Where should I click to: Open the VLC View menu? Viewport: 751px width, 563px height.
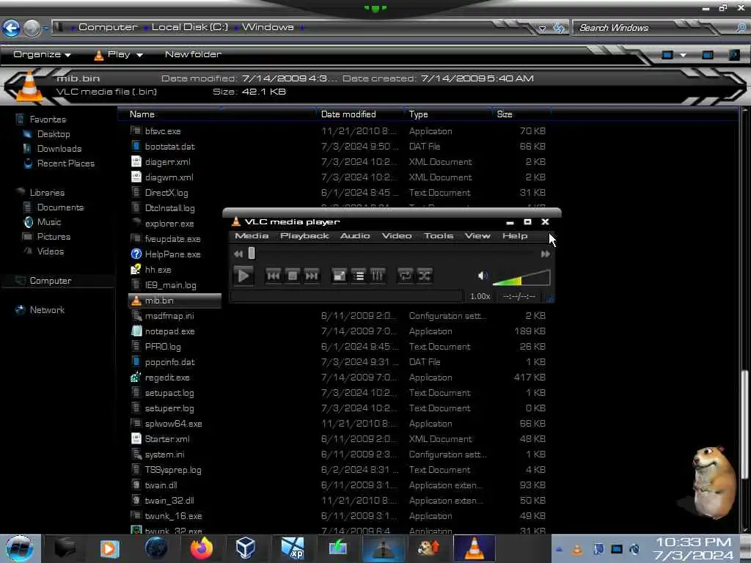point(477,235)
